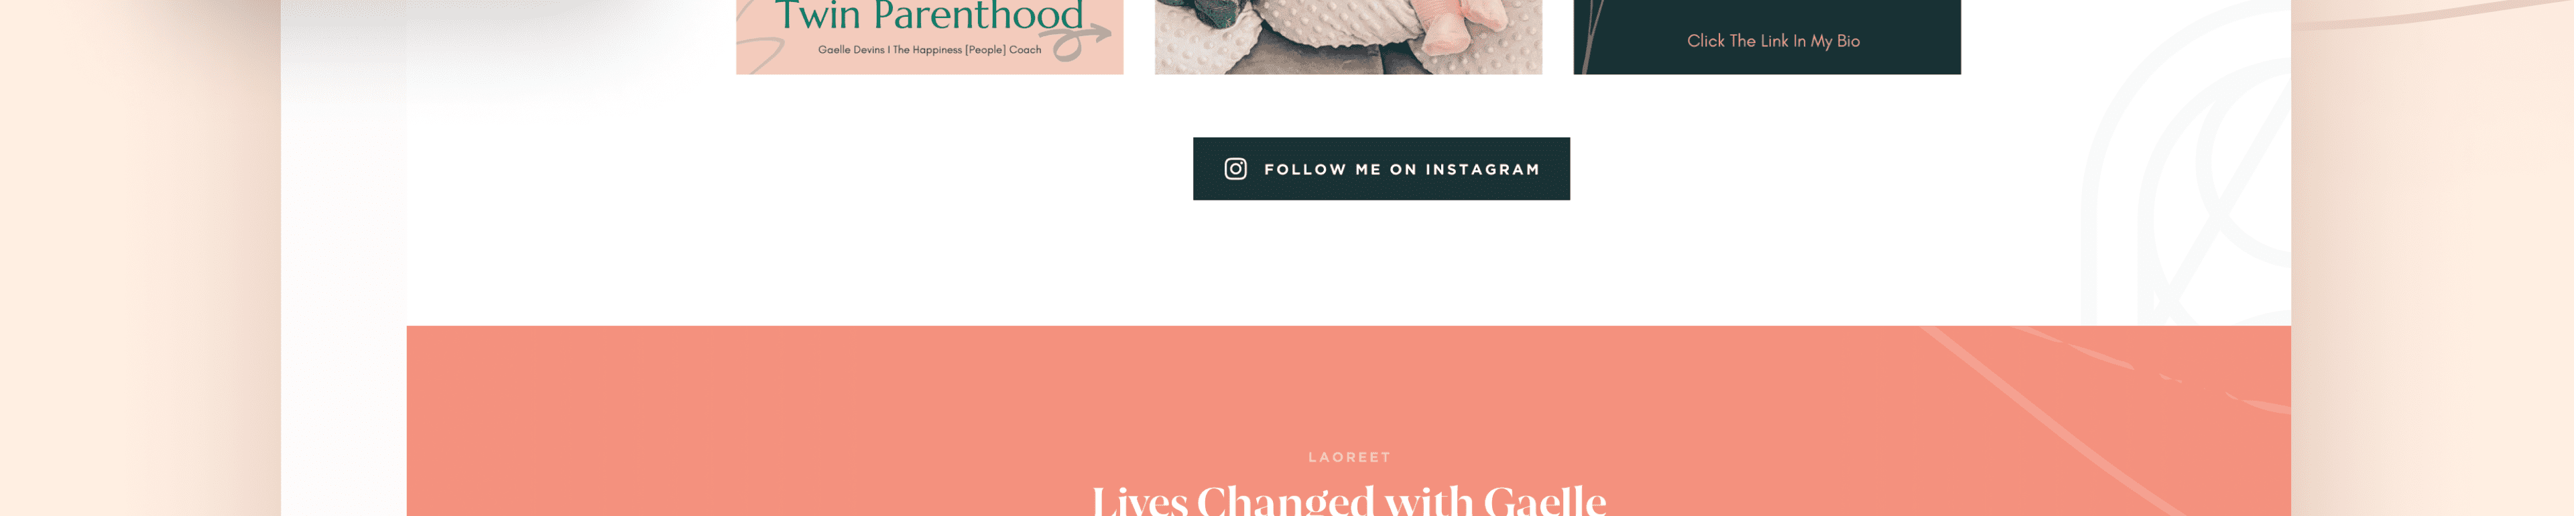
Task: Open the baby feet photo post
Action: tap(1348, 37)
